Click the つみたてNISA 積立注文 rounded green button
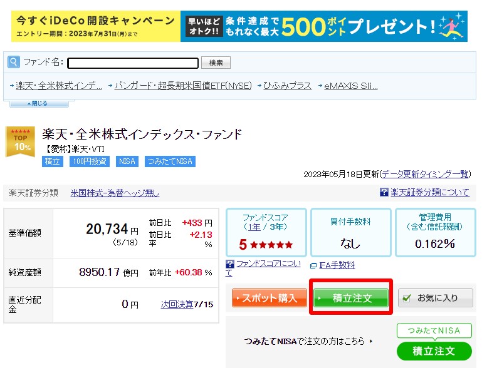This screenshot has width=482, height=368. 434,351
